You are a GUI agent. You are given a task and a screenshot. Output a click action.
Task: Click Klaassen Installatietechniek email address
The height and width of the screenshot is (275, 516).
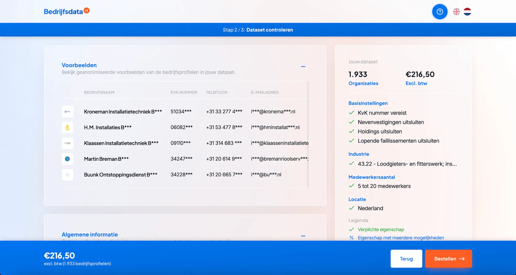click(279, 143)
